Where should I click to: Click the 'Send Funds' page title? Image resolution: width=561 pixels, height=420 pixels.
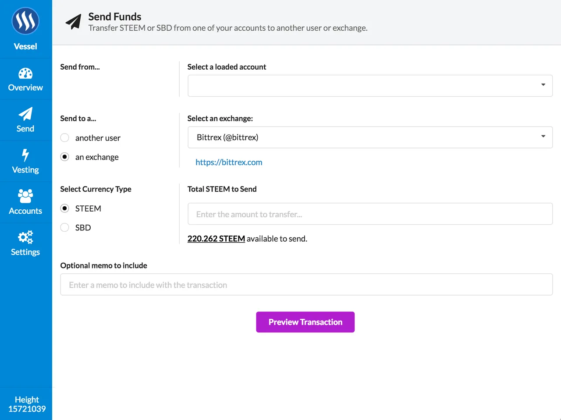(x=115, y=17)
